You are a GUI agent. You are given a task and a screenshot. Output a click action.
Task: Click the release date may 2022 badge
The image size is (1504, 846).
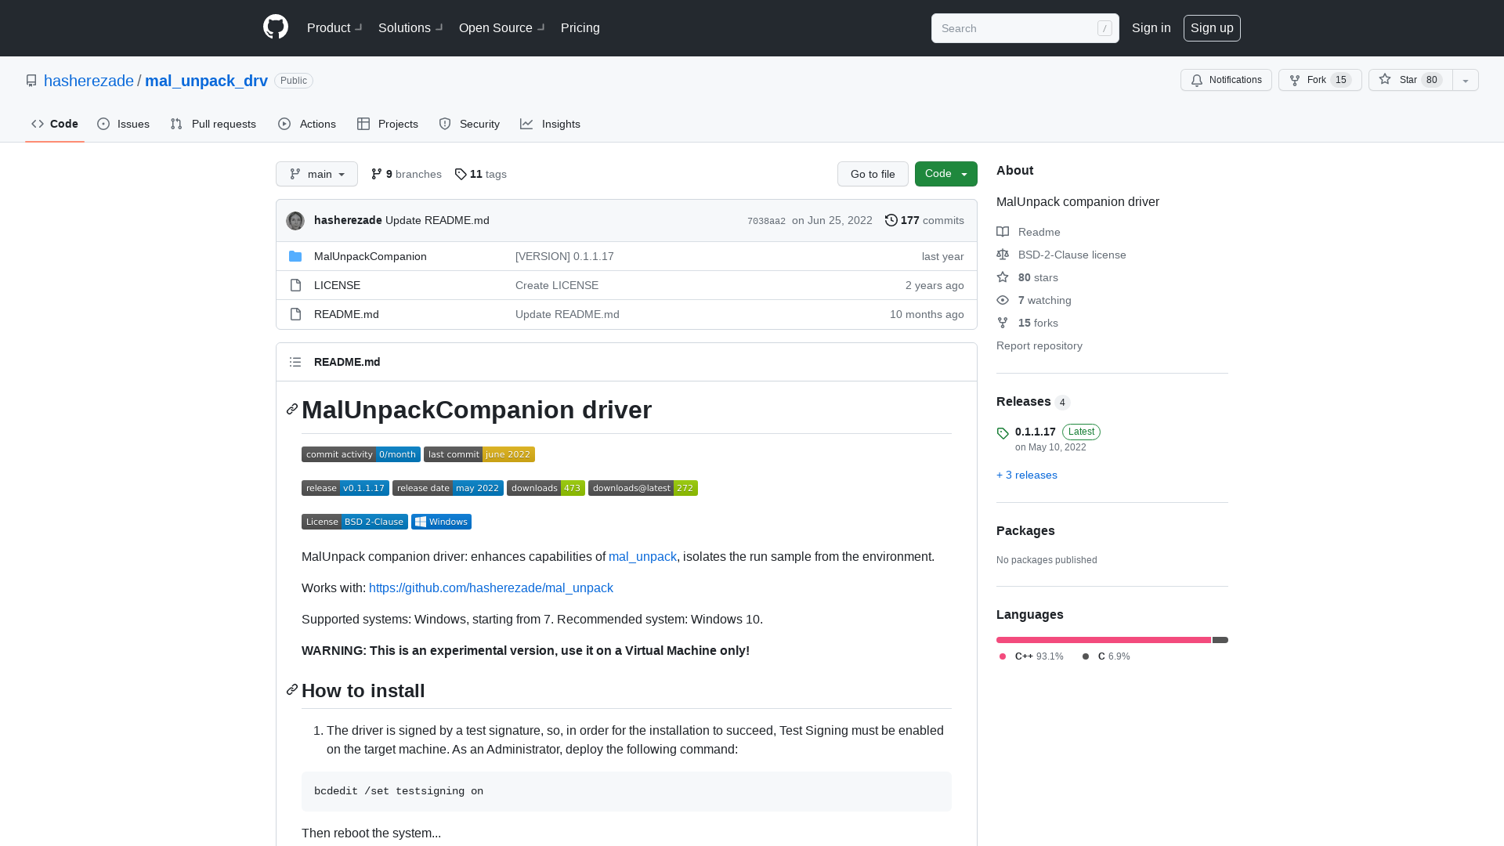click(x=448, y=488)
